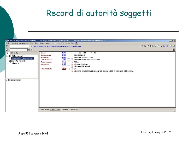This screenshot has width=188, height=141.
Task: Click the record icon beside lower GEN11-68209
Action: click(x=9, y=80)
